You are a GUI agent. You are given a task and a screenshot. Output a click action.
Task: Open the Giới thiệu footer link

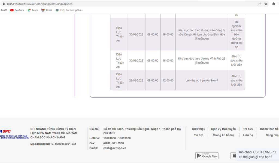pyautogui.click(x=198, y=129)
